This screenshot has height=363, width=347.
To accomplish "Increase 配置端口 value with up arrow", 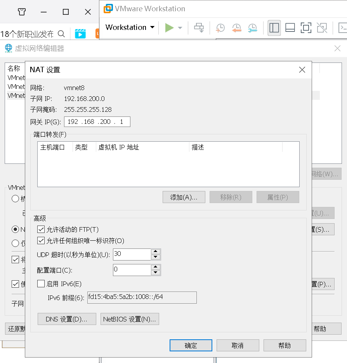I will coord(156,267).
